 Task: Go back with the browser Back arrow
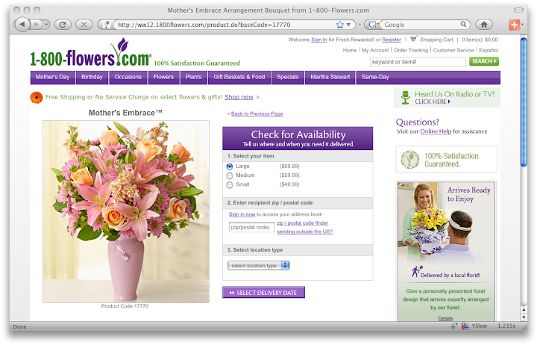click(22, 25)
